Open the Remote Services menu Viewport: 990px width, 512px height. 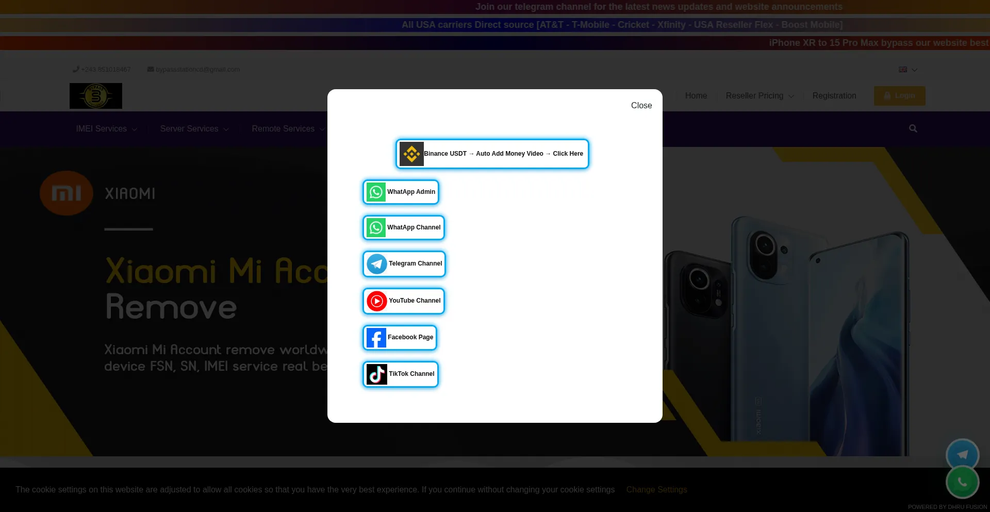click(288, 129)
